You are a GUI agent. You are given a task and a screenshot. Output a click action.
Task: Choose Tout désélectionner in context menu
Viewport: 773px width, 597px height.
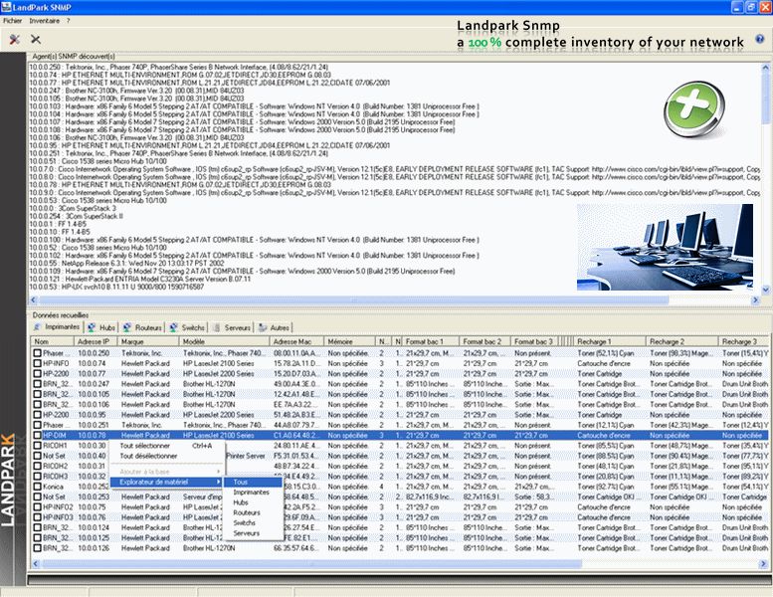pyautogui.click(x=166, y=456)
